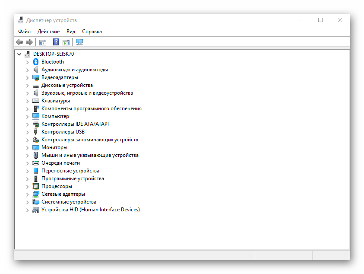Viewport: 364px width, 274px height.
Task: Select the Контроллеры IDE ATA/ATAPI label
Action: click(75, 124)
